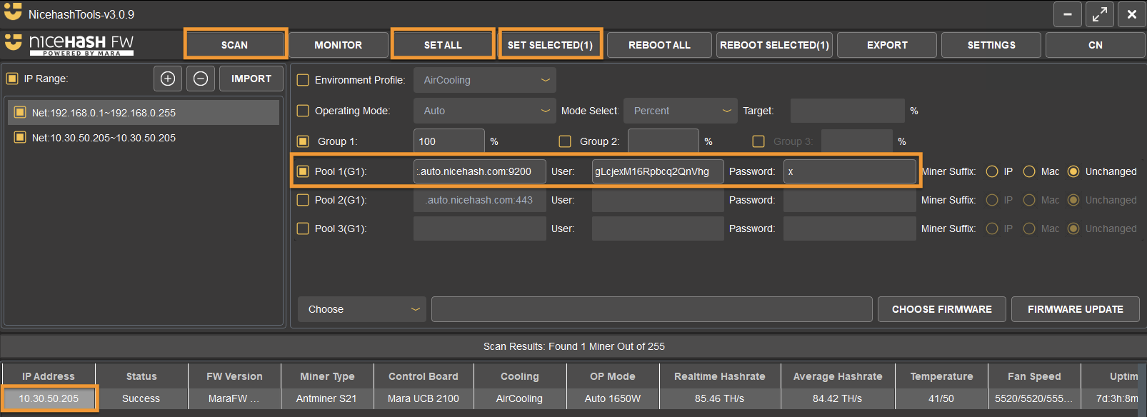Open the Percent mode select dropdown

point(680,111)
